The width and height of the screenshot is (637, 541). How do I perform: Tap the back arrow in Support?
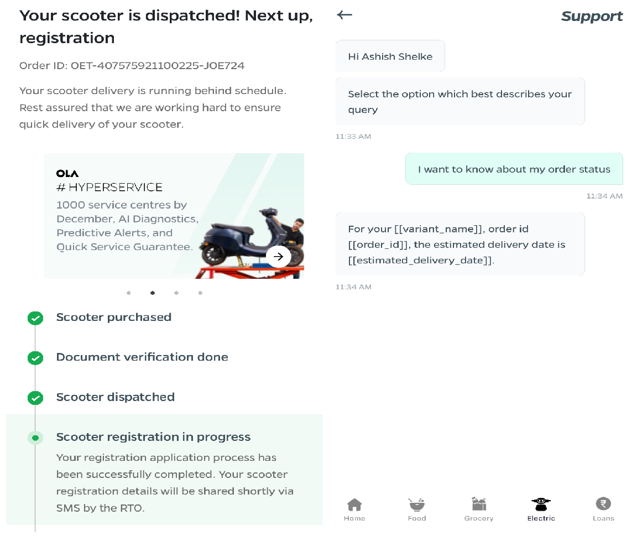pyautogui.click(x=344, y=15)
